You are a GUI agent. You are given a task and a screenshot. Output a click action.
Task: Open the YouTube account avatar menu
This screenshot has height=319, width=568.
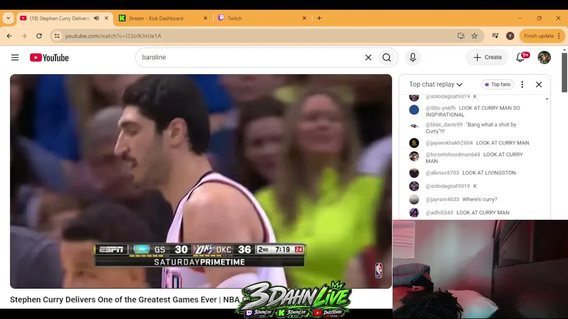pos(544,58)
